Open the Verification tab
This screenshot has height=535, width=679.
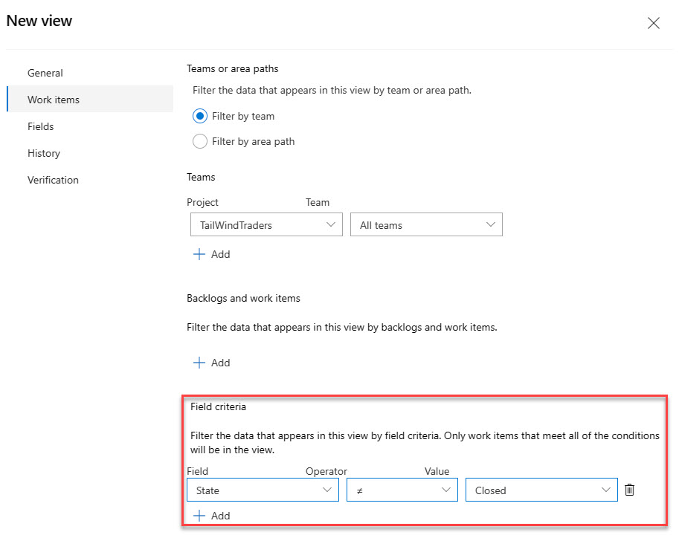click(53, 180)
